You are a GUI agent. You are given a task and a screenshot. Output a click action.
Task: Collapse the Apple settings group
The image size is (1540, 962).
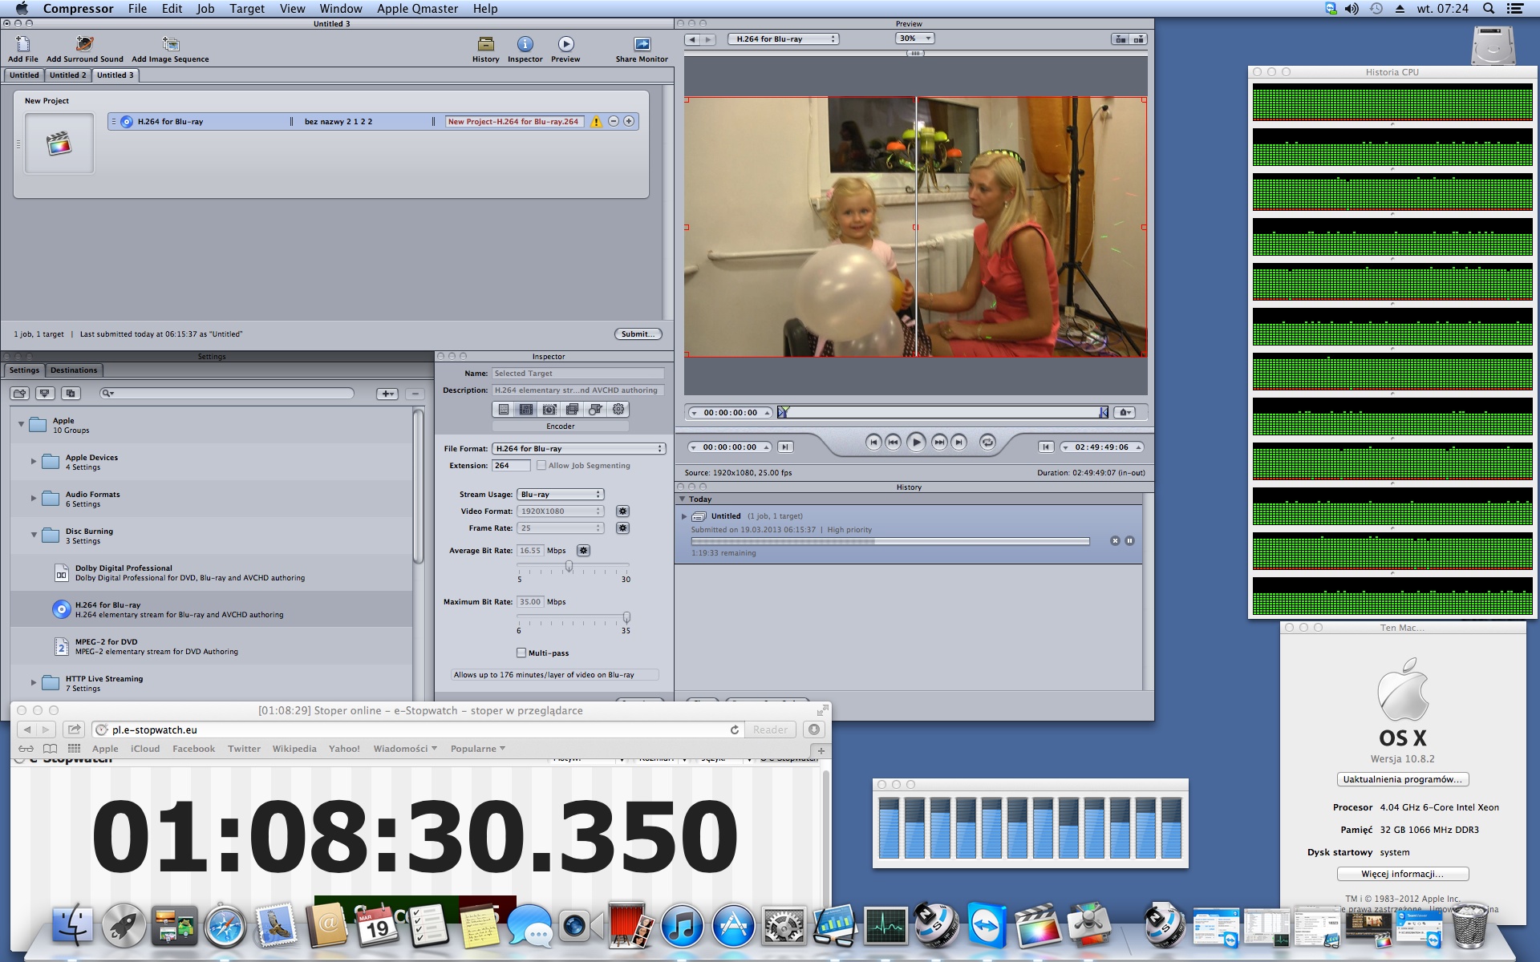point(21,424)
